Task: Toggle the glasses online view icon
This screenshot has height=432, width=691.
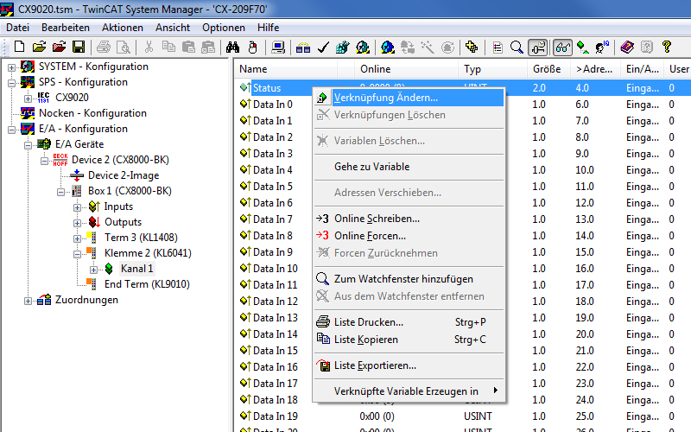Action: 563,48
